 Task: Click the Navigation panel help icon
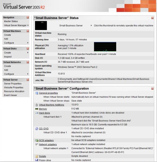pos(28,17)
